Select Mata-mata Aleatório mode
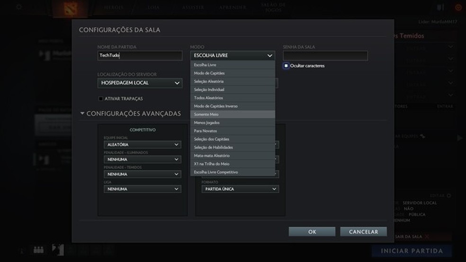The image size is (466, 262). 233,156
